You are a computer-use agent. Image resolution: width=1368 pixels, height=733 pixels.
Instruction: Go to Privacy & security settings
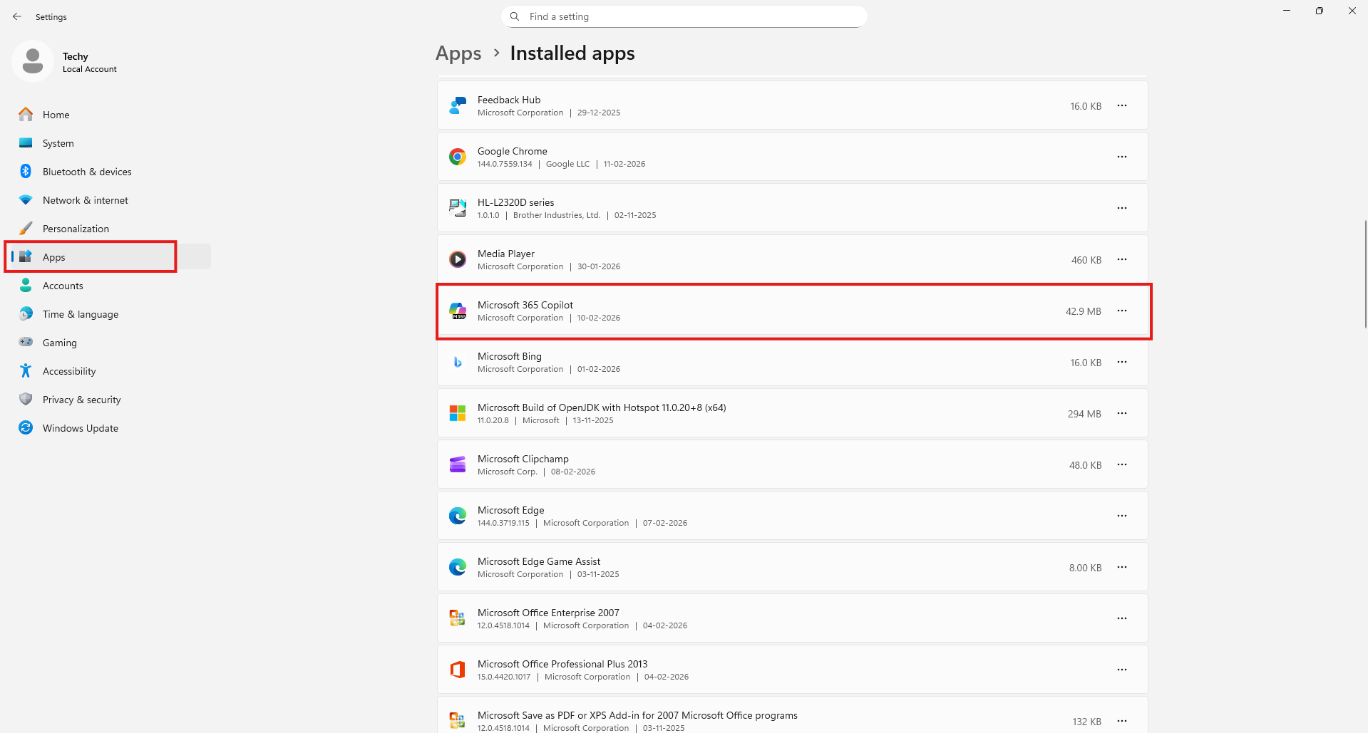coord(81,400)
